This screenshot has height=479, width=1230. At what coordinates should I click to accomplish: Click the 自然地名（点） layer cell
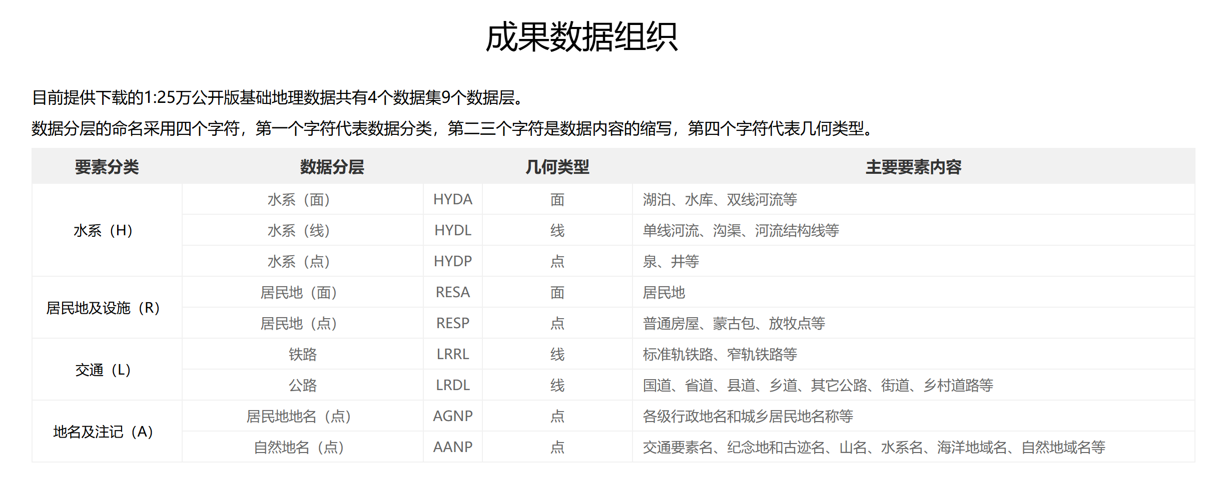[302, 447]
